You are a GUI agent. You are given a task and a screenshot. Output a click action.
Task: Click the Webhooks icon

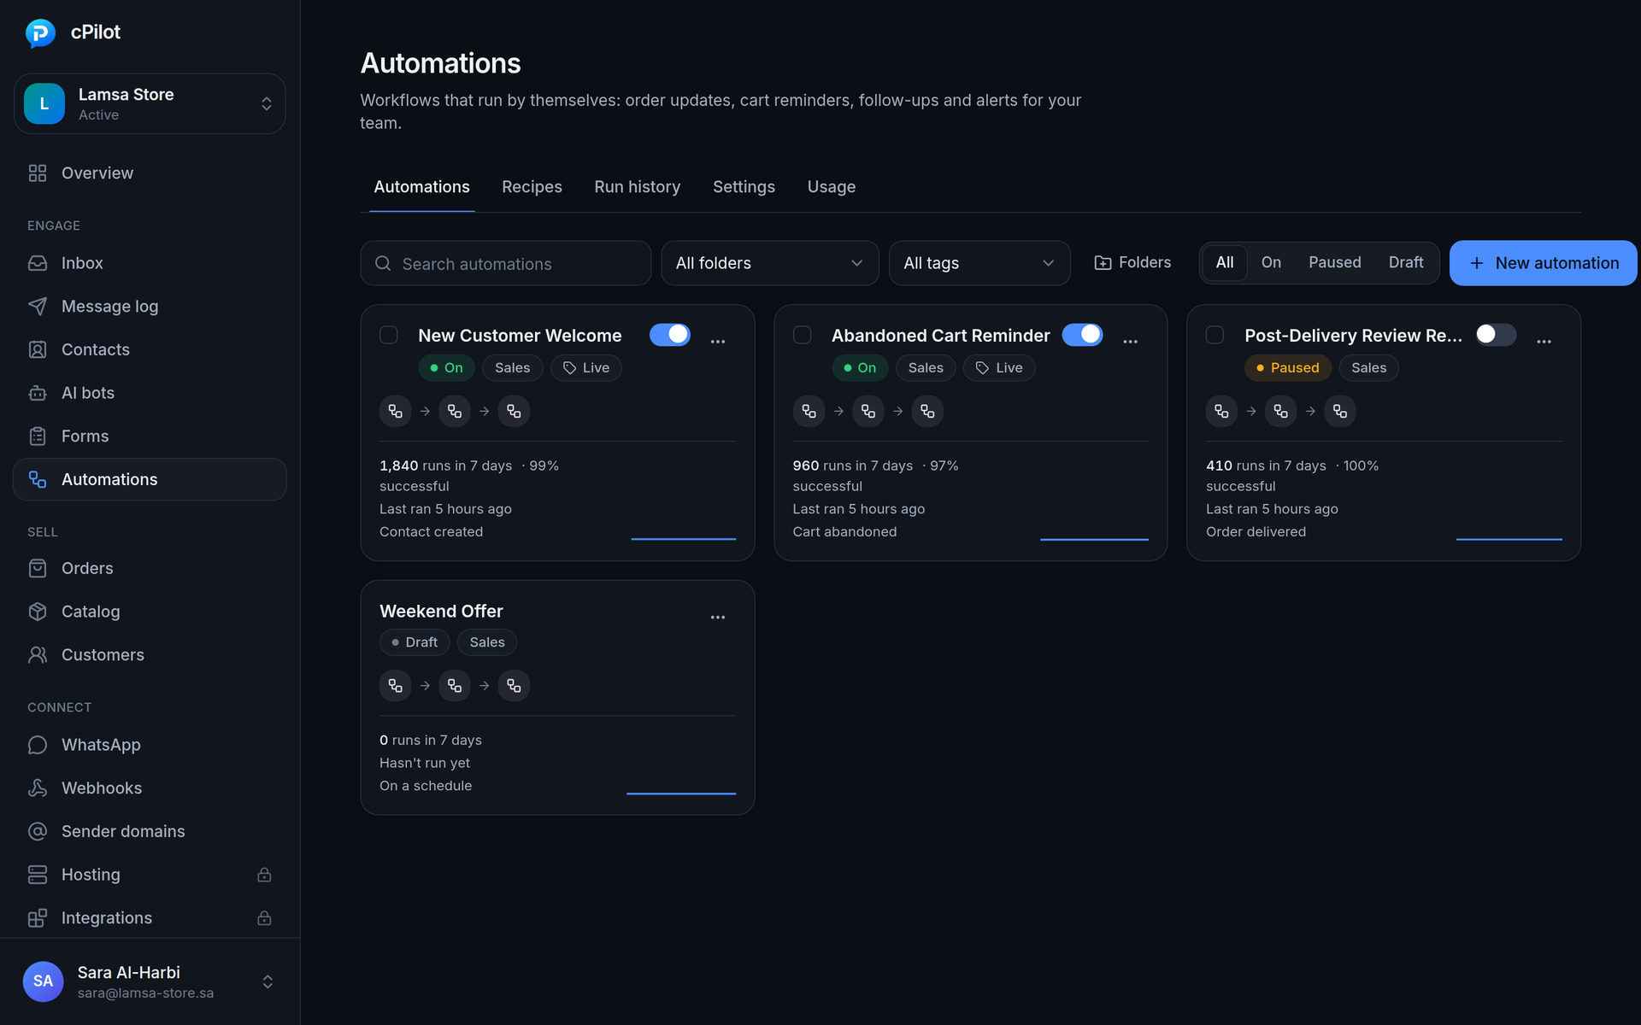[38, 788]
